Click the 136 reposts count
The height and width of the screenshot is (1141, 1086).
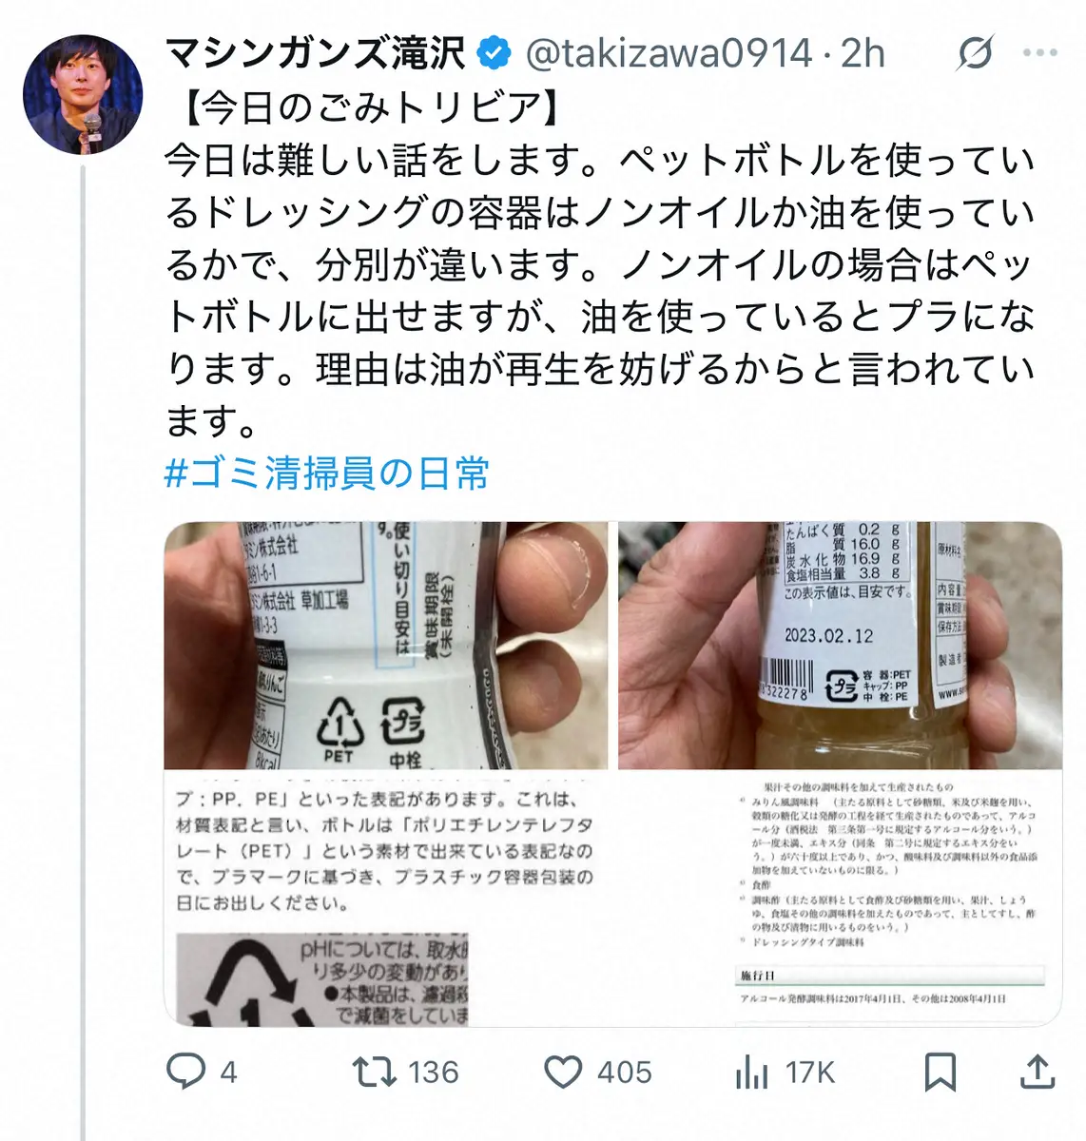click(x=434, y=1073)
